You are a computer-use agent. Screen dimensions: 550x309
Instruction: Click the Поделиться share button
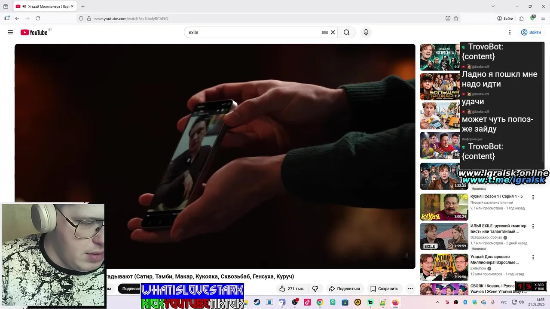click(x=345, y=288)
